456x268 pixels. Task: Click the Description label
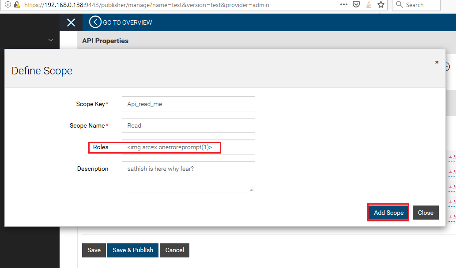(93, 169)
